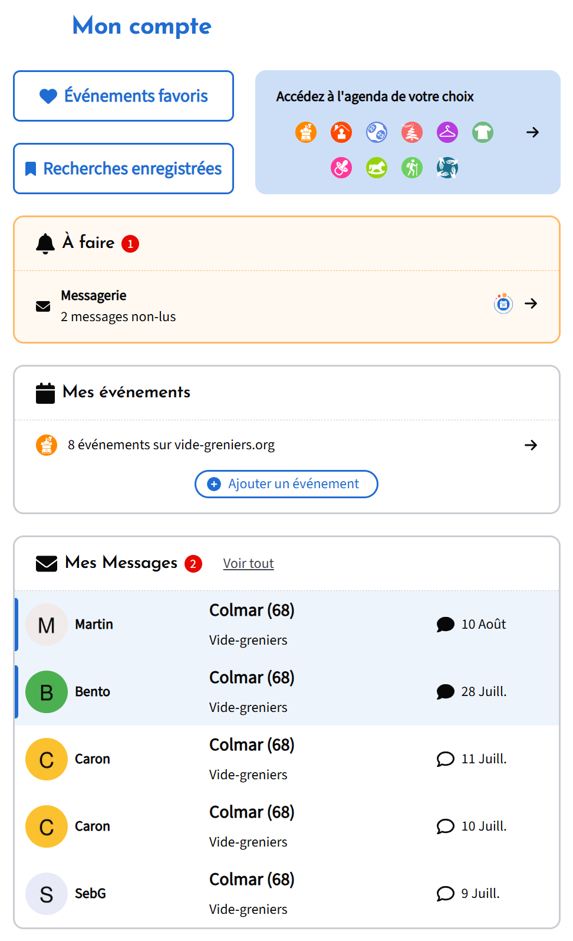Open the green hiker agenda icon
The height and width of the screenshot is (941, 573).
[x=412, y=168]
